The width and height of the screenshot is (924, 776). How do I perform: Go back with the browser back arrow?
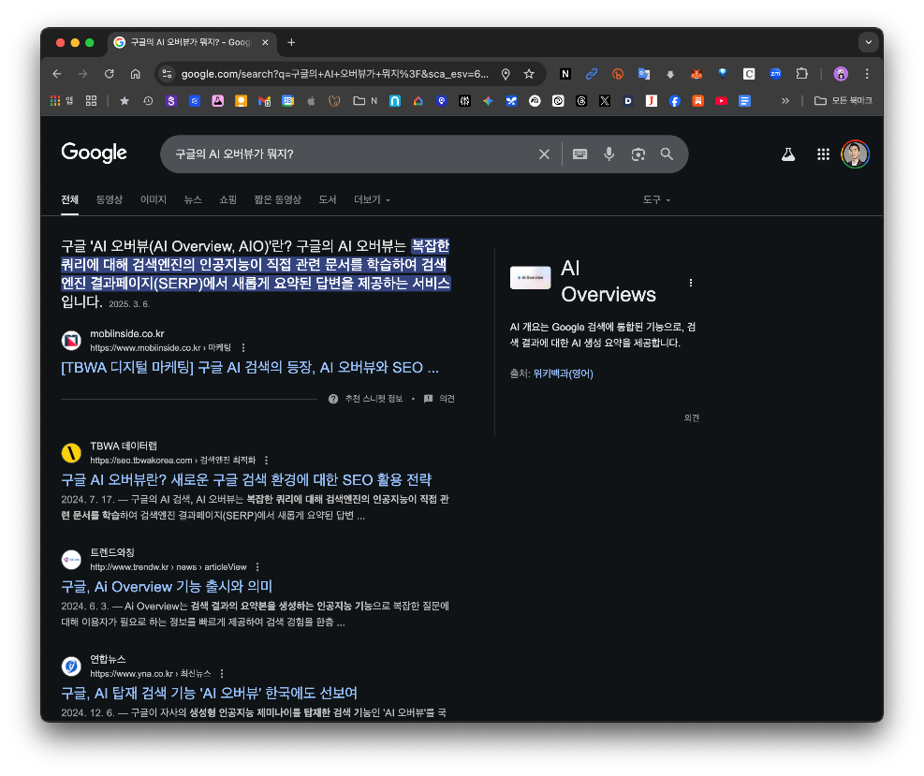tap(56, 74)
